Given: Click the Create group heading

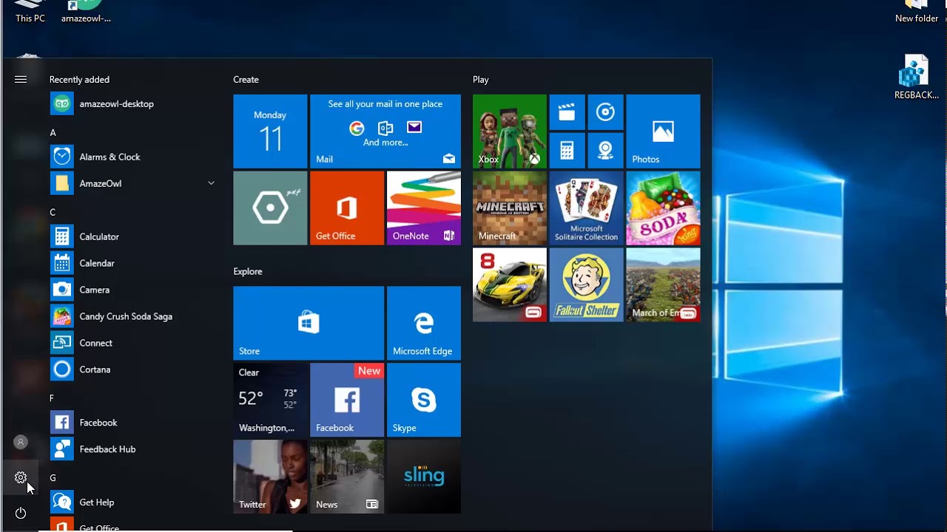Looking at the screenshot, I should pos(246,80).
